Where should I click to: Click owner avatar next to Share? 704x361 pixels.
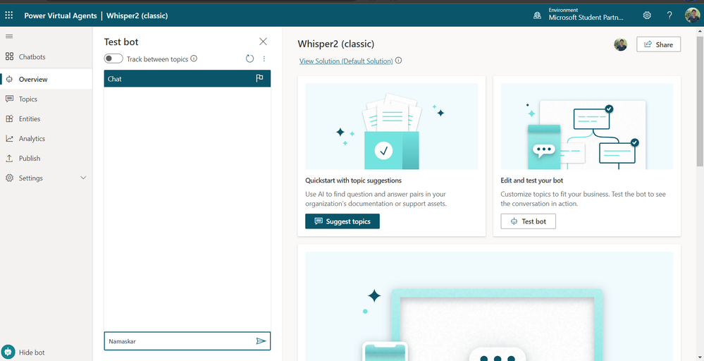(x=620, y=44)
